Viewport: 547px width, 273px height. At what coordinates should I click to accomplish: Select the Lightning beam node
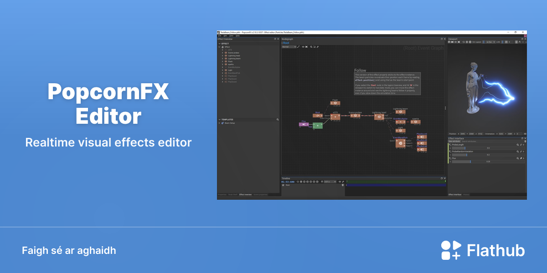pyautogui.click(x=400, y=112)
